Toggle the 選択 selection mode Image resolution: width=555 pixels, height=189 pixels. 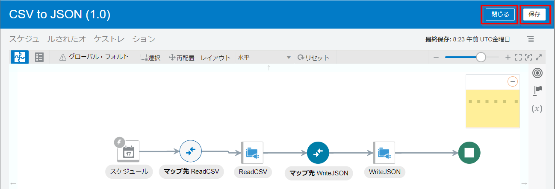coord(150,58)
